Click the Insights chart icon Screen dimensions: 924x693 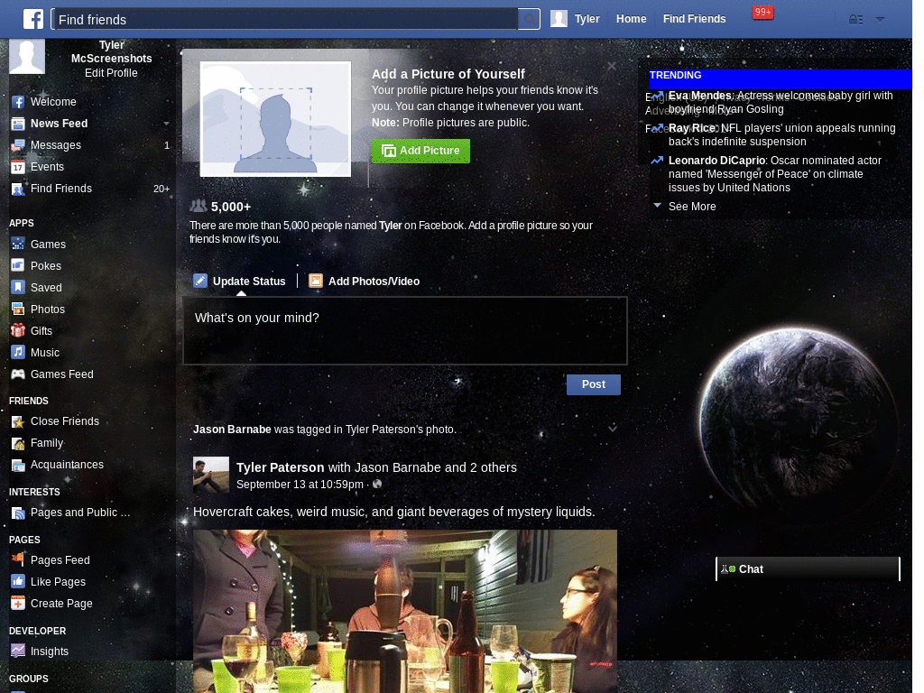[18, 651]
